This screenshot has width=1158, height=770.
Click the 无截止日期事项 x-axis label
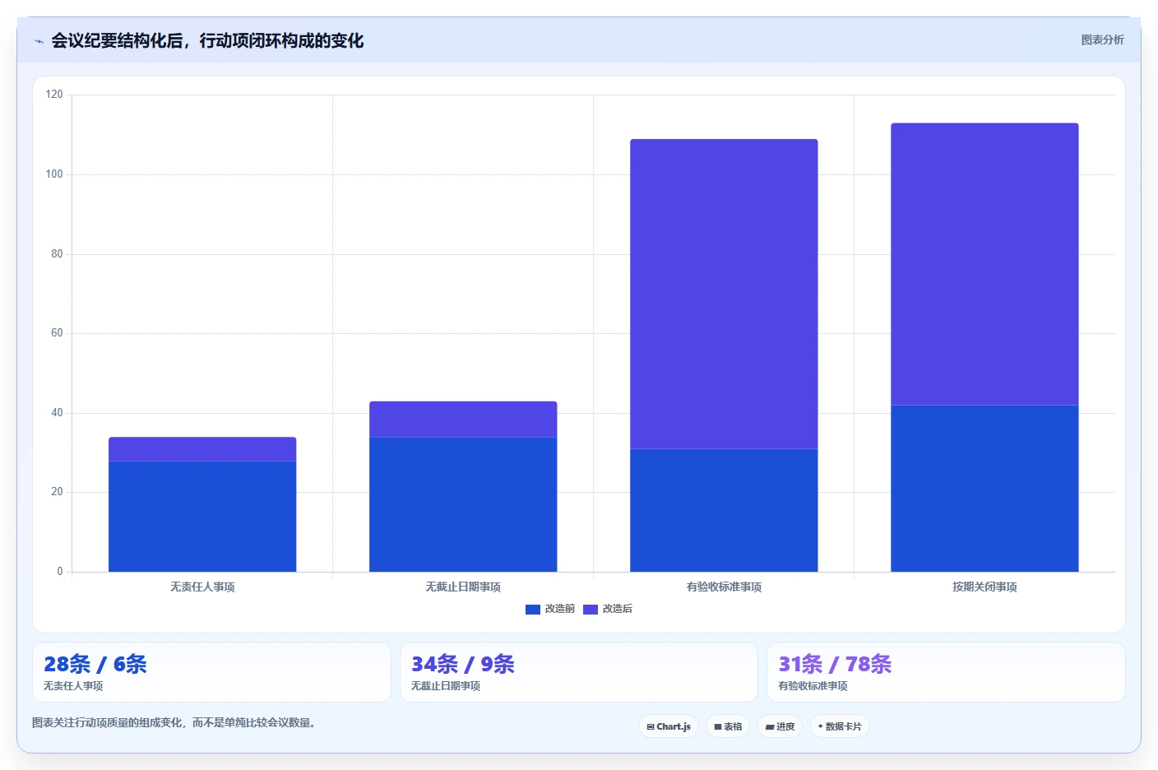coord(463,587)
